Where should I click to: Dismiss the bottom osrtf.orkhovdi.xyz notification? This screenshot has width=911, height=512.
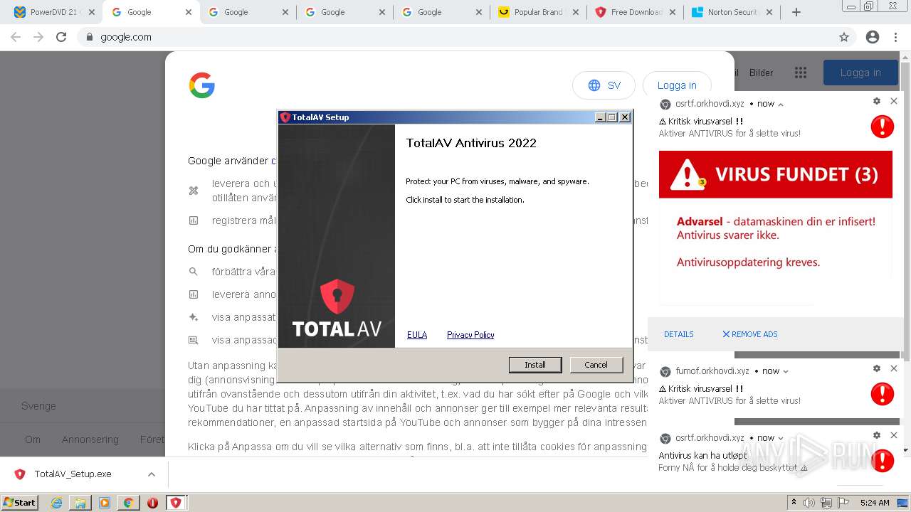[894, 435]
